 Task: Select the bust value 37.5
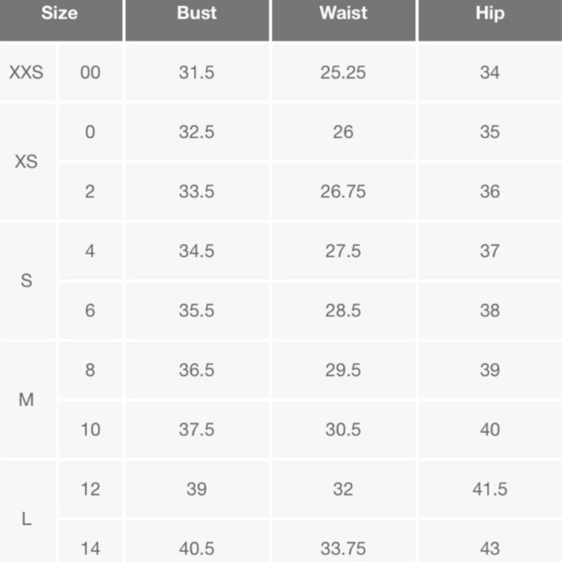coord(197,430)
